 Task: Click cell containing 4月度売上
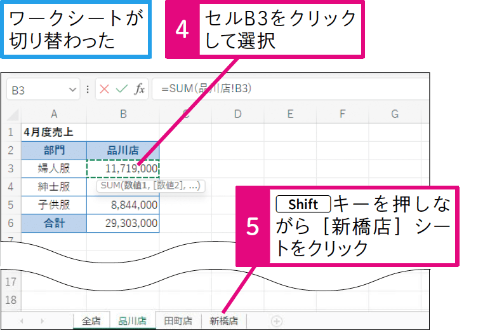(54, 132)
